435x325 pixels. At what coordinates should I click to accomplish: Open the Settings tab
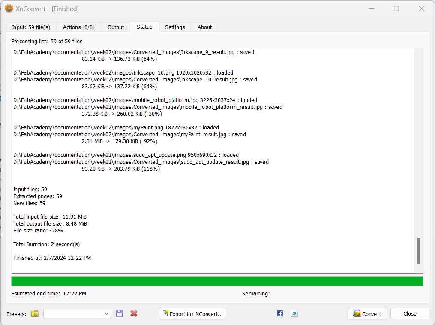[175, 27]
